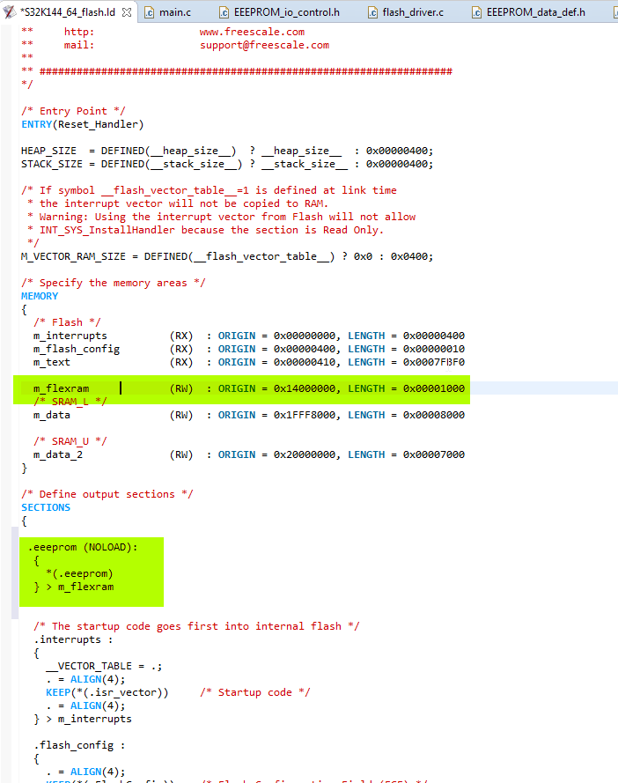Click the m_flash_config memory region name
The height and width of the screenshot is (783, 618).
[77, 349]
